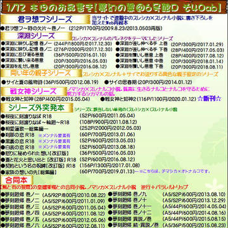Select '(52P/600円/2011.05.04)' price text
The height and width of the screenshot is (228, 228).
tap(107, 115)
